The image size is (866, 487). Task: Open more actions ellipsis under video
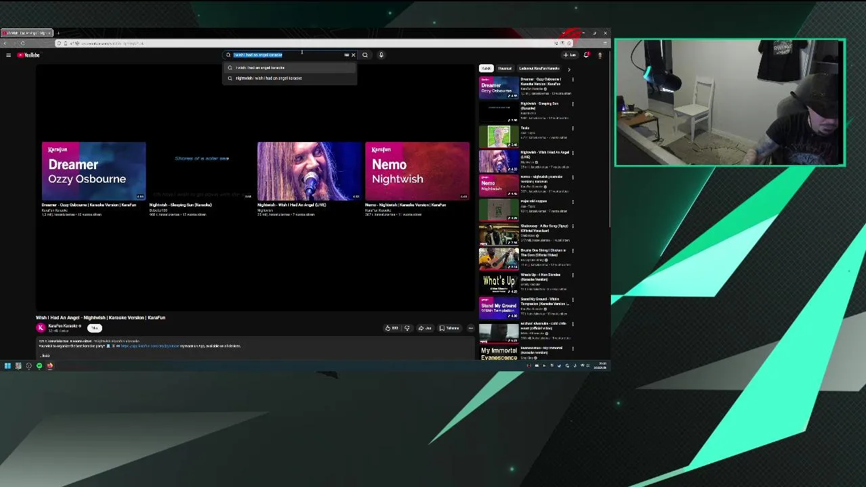(471, 328)
